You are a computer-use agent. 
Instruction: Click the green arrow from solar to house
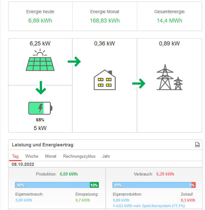[x=74, y=62]
